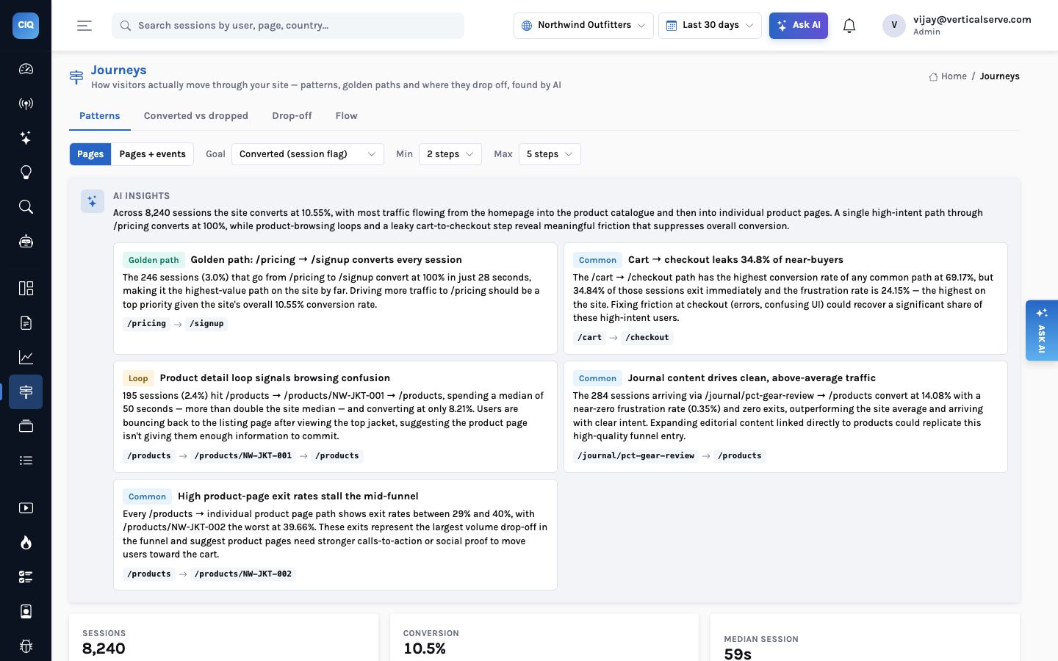Viewport: 1058px width, 661px height.
Task: Click the Golden path: /pricing → /signup heading
Action: pos(326,260)
